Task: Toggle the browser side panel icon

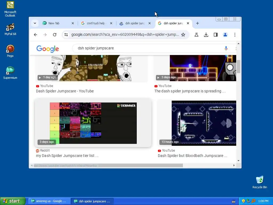Action: point(215,35)
